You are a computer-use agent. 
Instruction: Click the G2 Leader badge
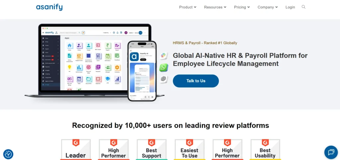[76, 149]
